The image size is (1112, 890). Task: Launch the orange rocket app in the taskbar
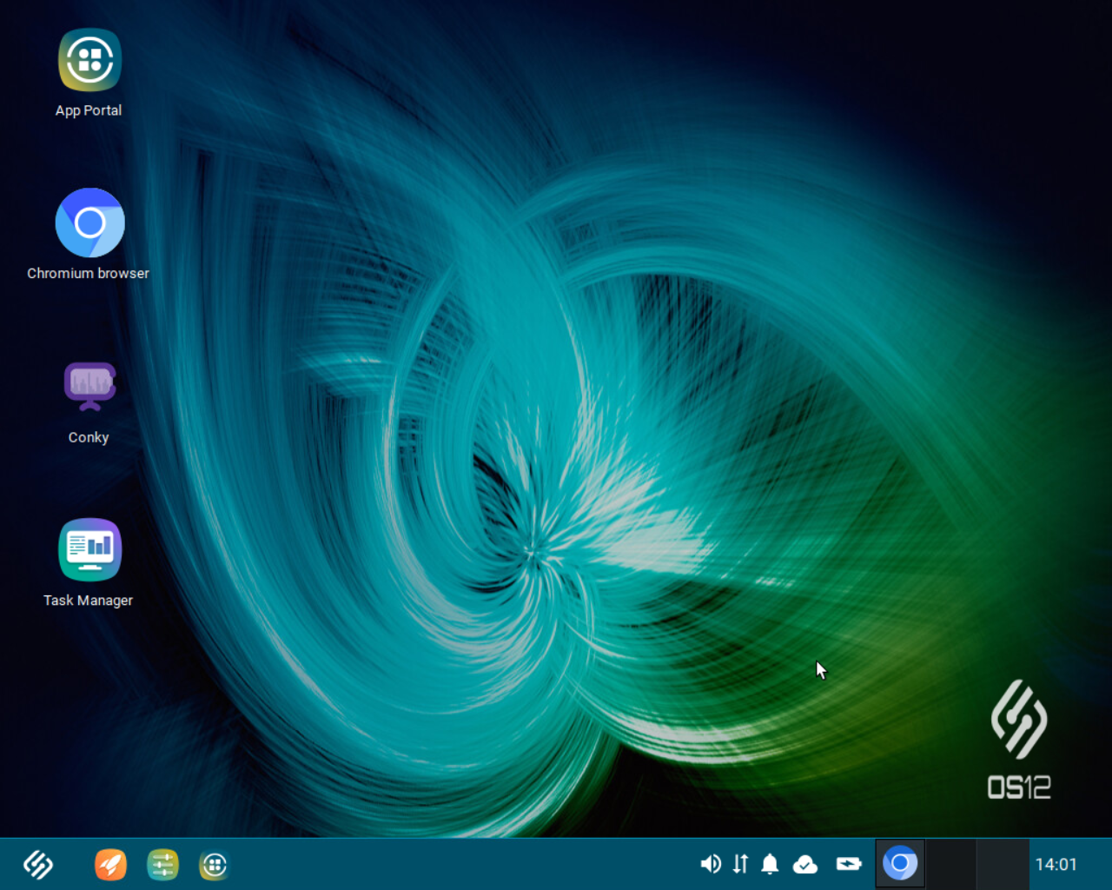pyautogui.click(x=110, y=864)
